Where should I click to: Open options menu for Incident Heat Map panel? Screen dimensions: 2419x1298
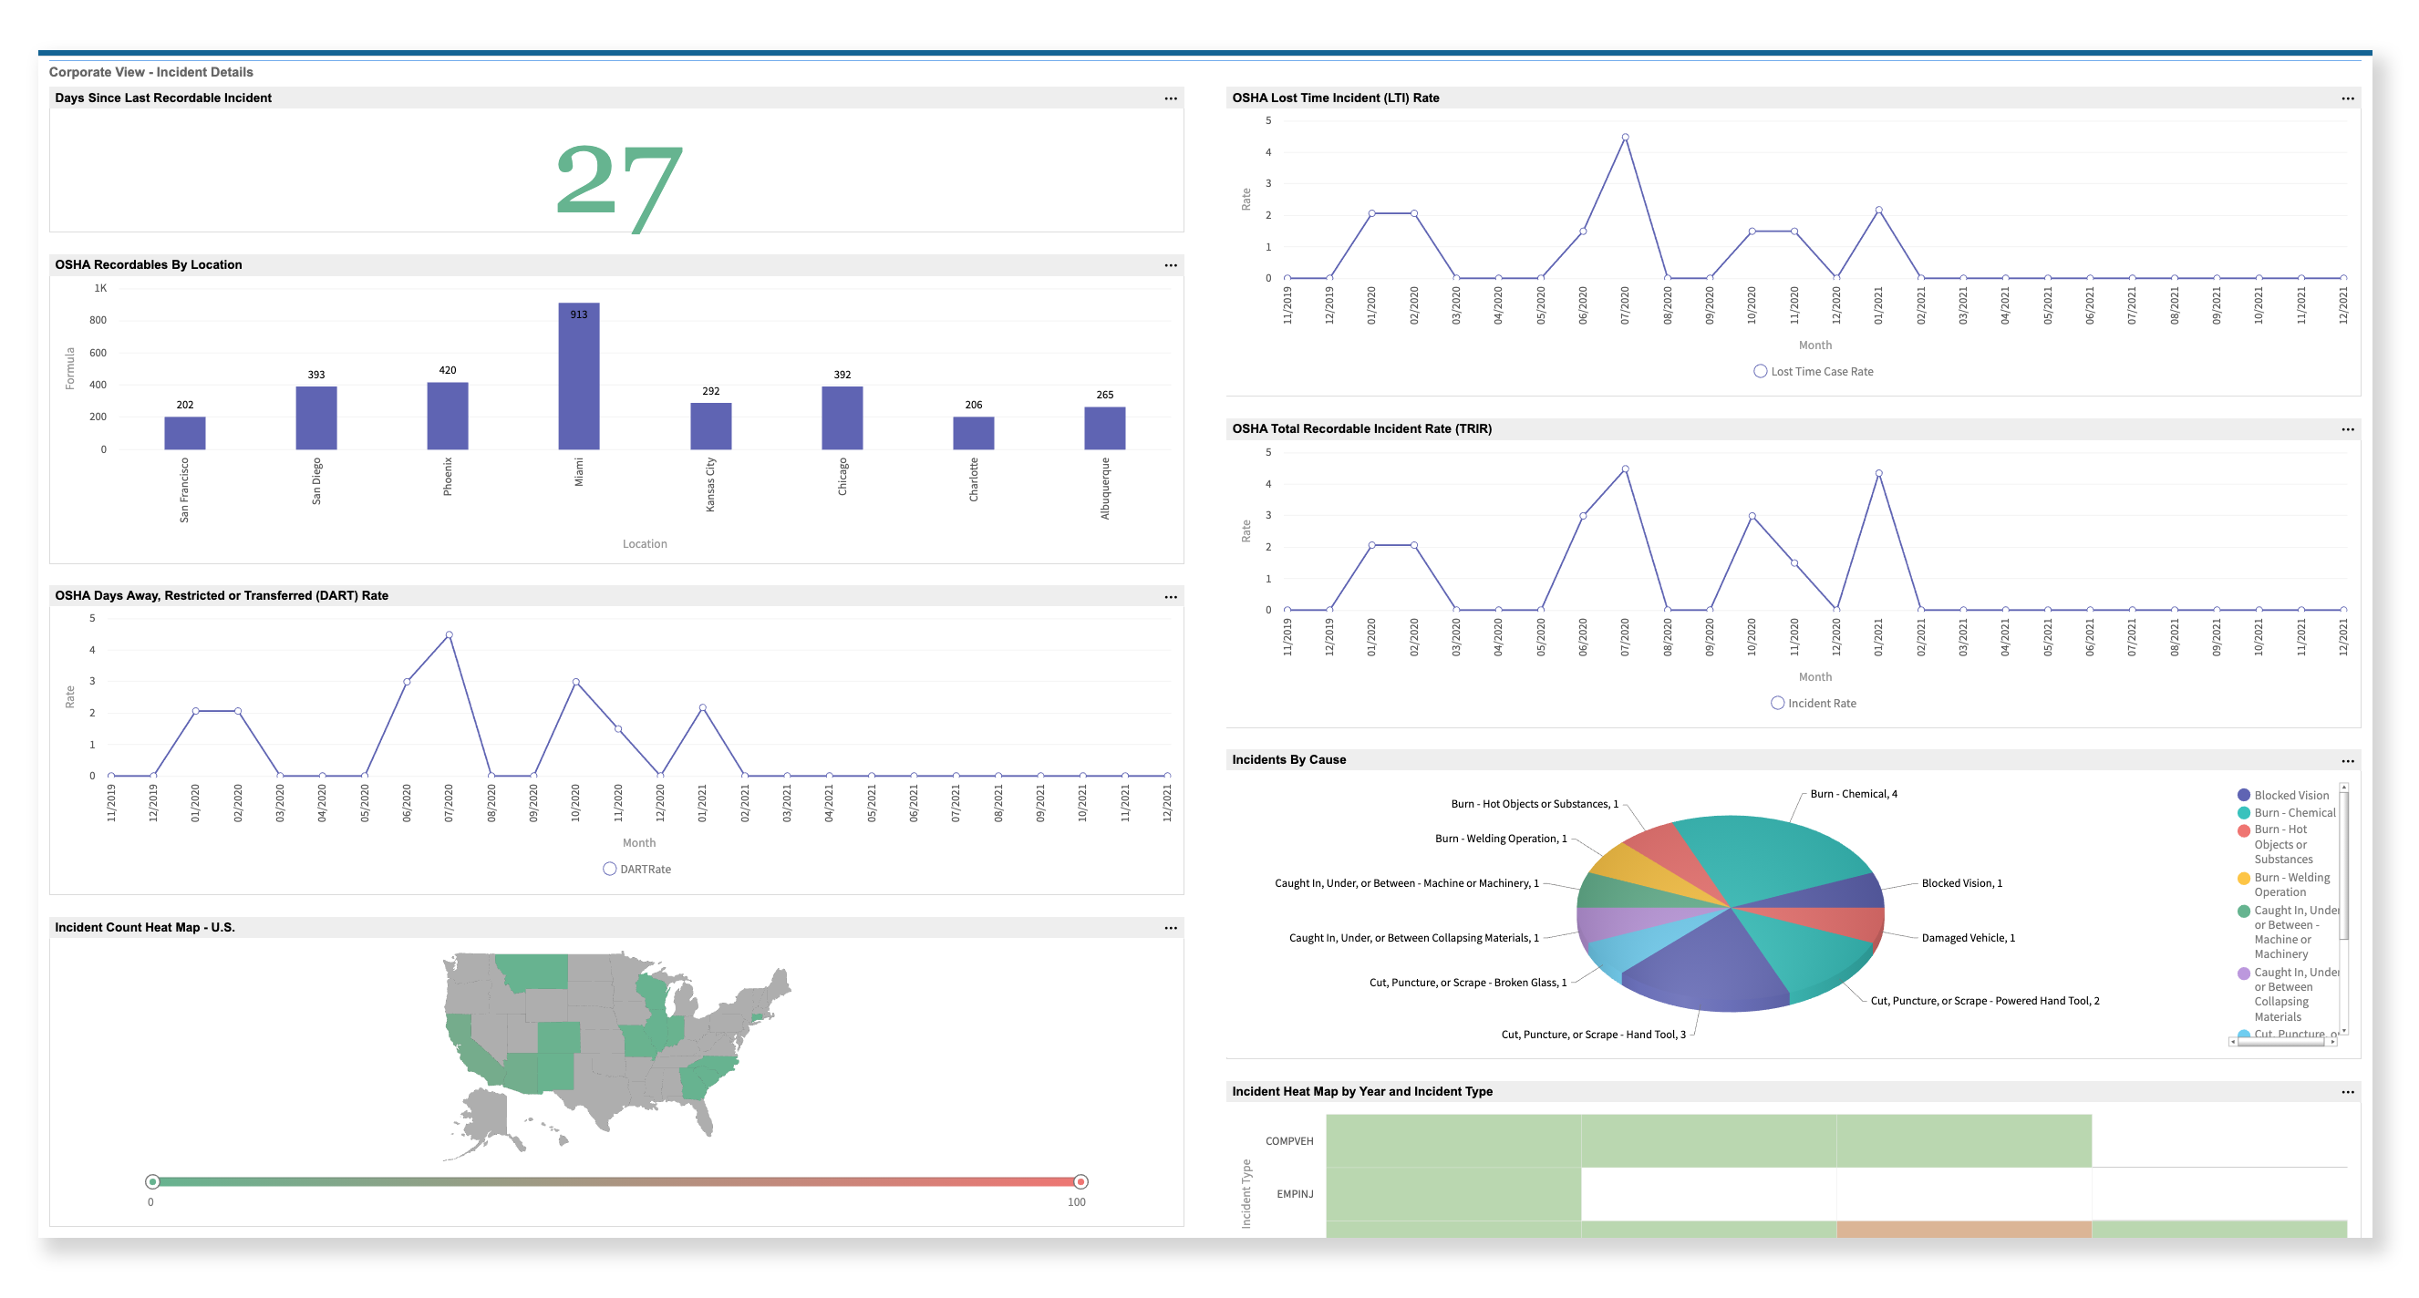coord(2350,1091)
